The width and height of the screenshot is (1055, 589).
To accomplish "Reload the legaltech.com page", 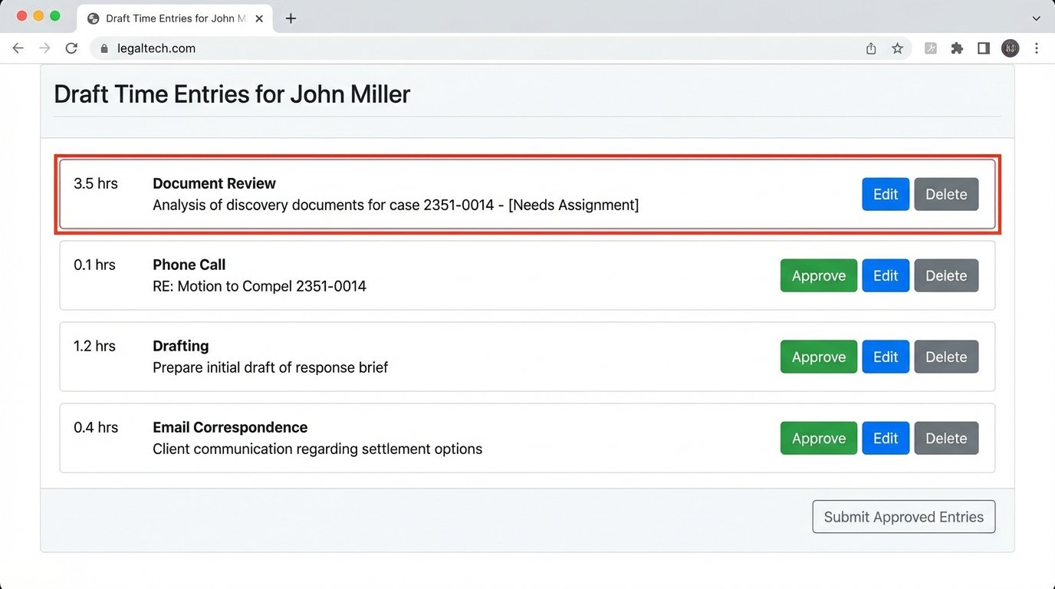I will 71,48.
